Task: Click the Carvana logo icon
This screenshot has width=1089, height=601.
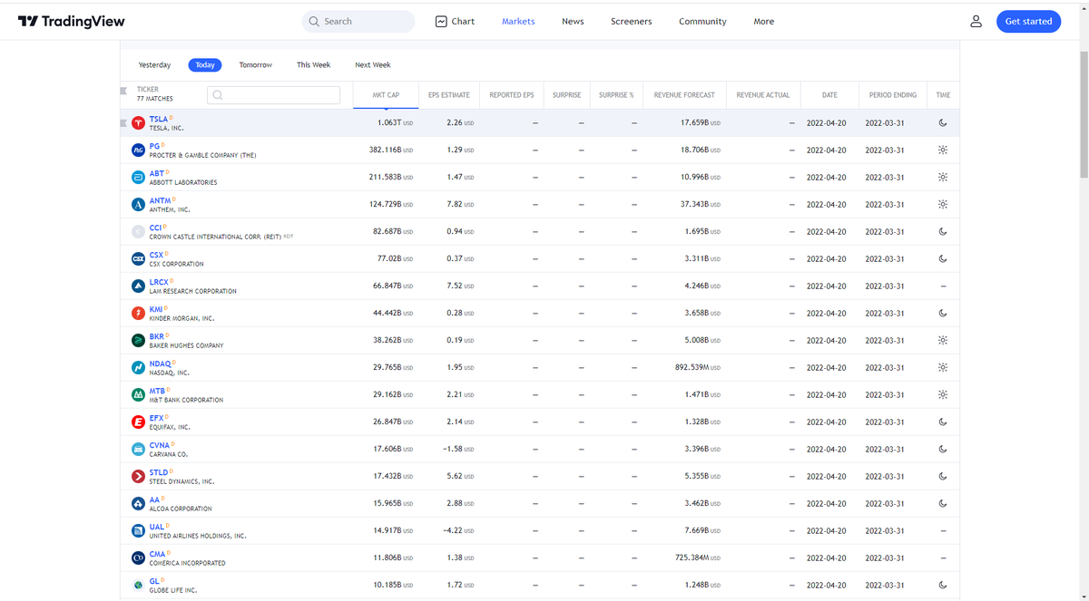Action: (138, 449)
